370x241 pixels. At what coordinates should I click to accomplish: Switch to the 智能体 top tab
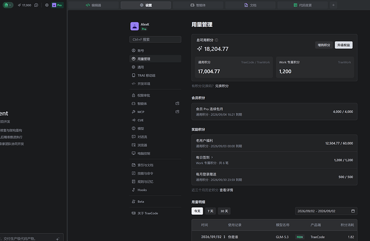[x=198, y=5]
